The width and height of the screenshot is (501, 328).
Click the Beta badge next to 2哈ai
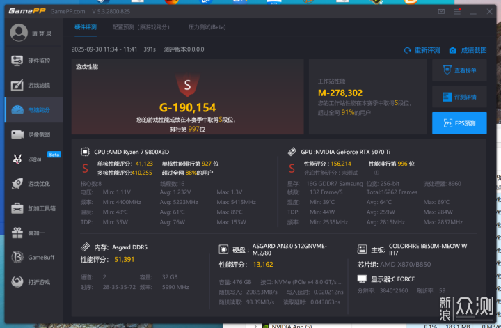tap(54, 155)
